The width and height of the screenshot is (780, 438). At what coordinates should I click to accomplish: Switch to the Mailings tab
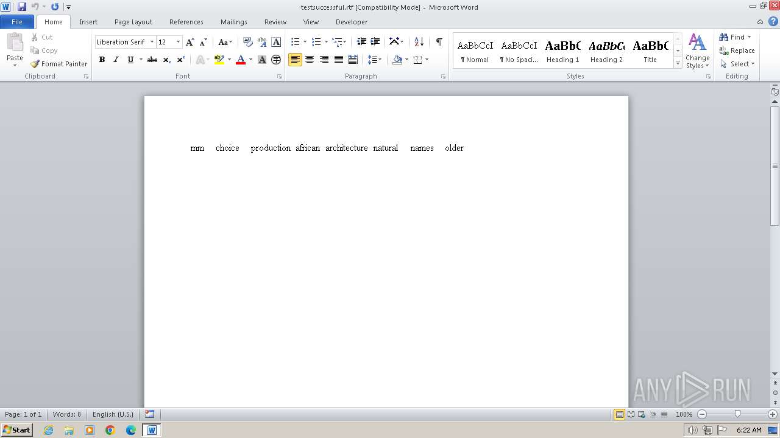tap(234, 22)
